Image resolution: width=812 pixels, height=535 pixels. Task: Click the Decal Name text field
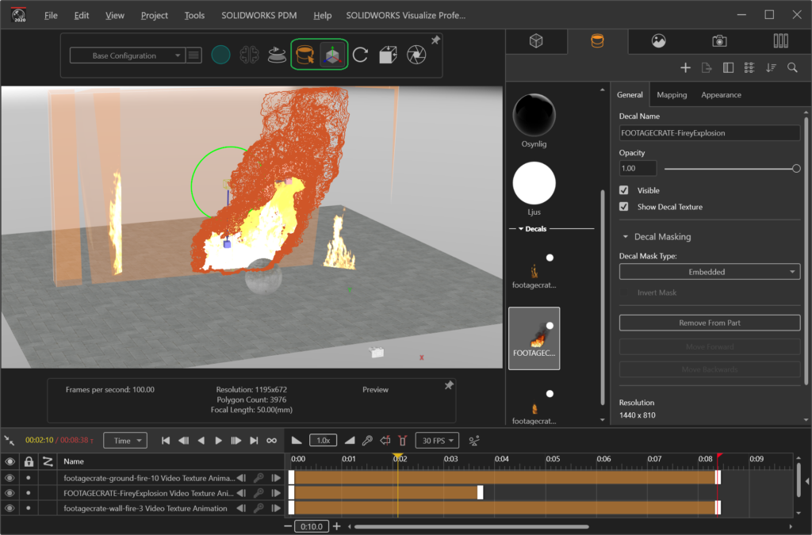pos(709,133)
